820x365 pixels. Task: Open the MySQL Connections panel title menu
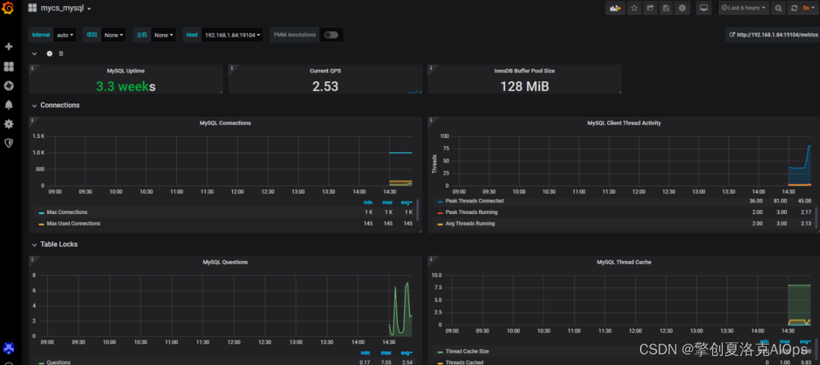click(225, 123)
